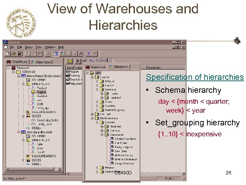Viewport: 246px width, 185px height.
Task: Click the Save floppy disk icon
Action: pyautogui.click(x=19, y=54)
